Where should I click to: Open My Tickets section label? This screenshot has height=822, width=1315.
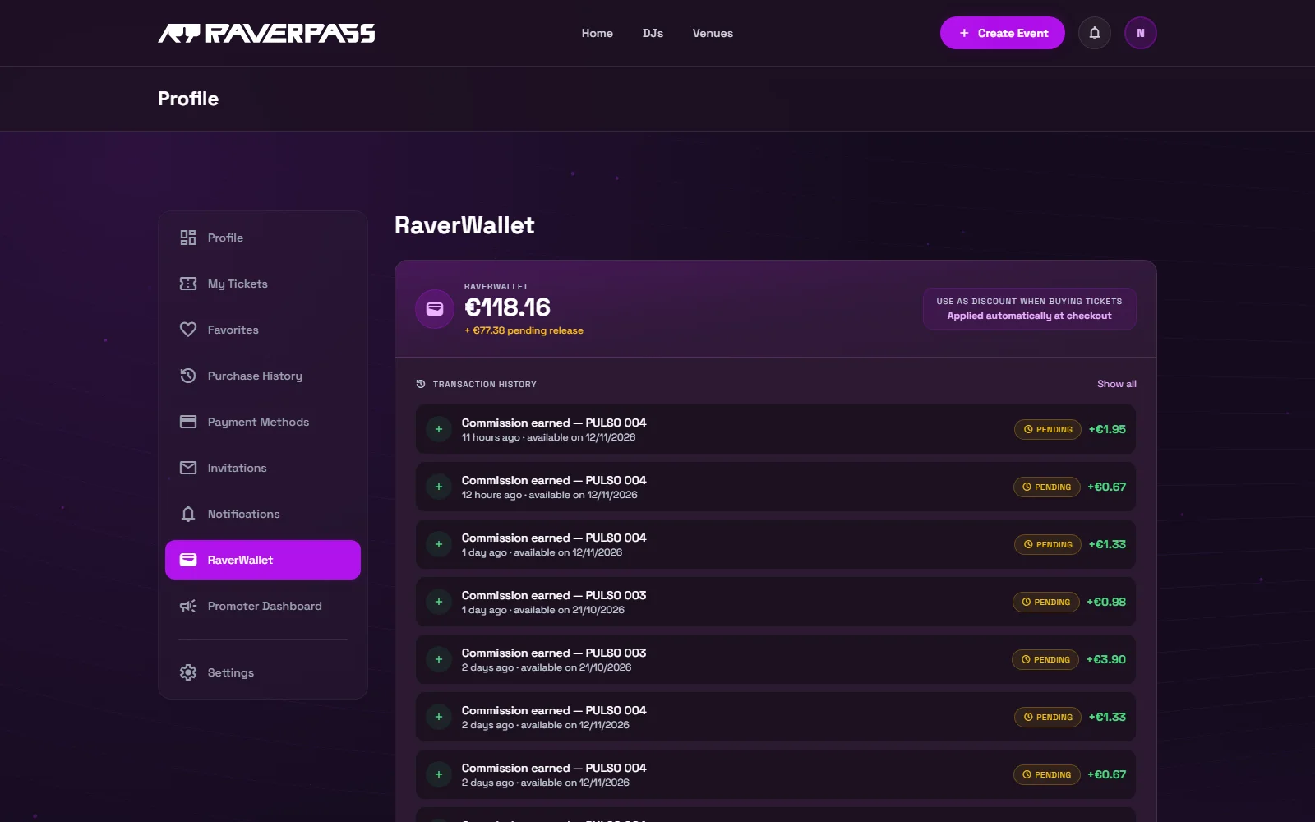pyautogui.click(x=238, y=284)
